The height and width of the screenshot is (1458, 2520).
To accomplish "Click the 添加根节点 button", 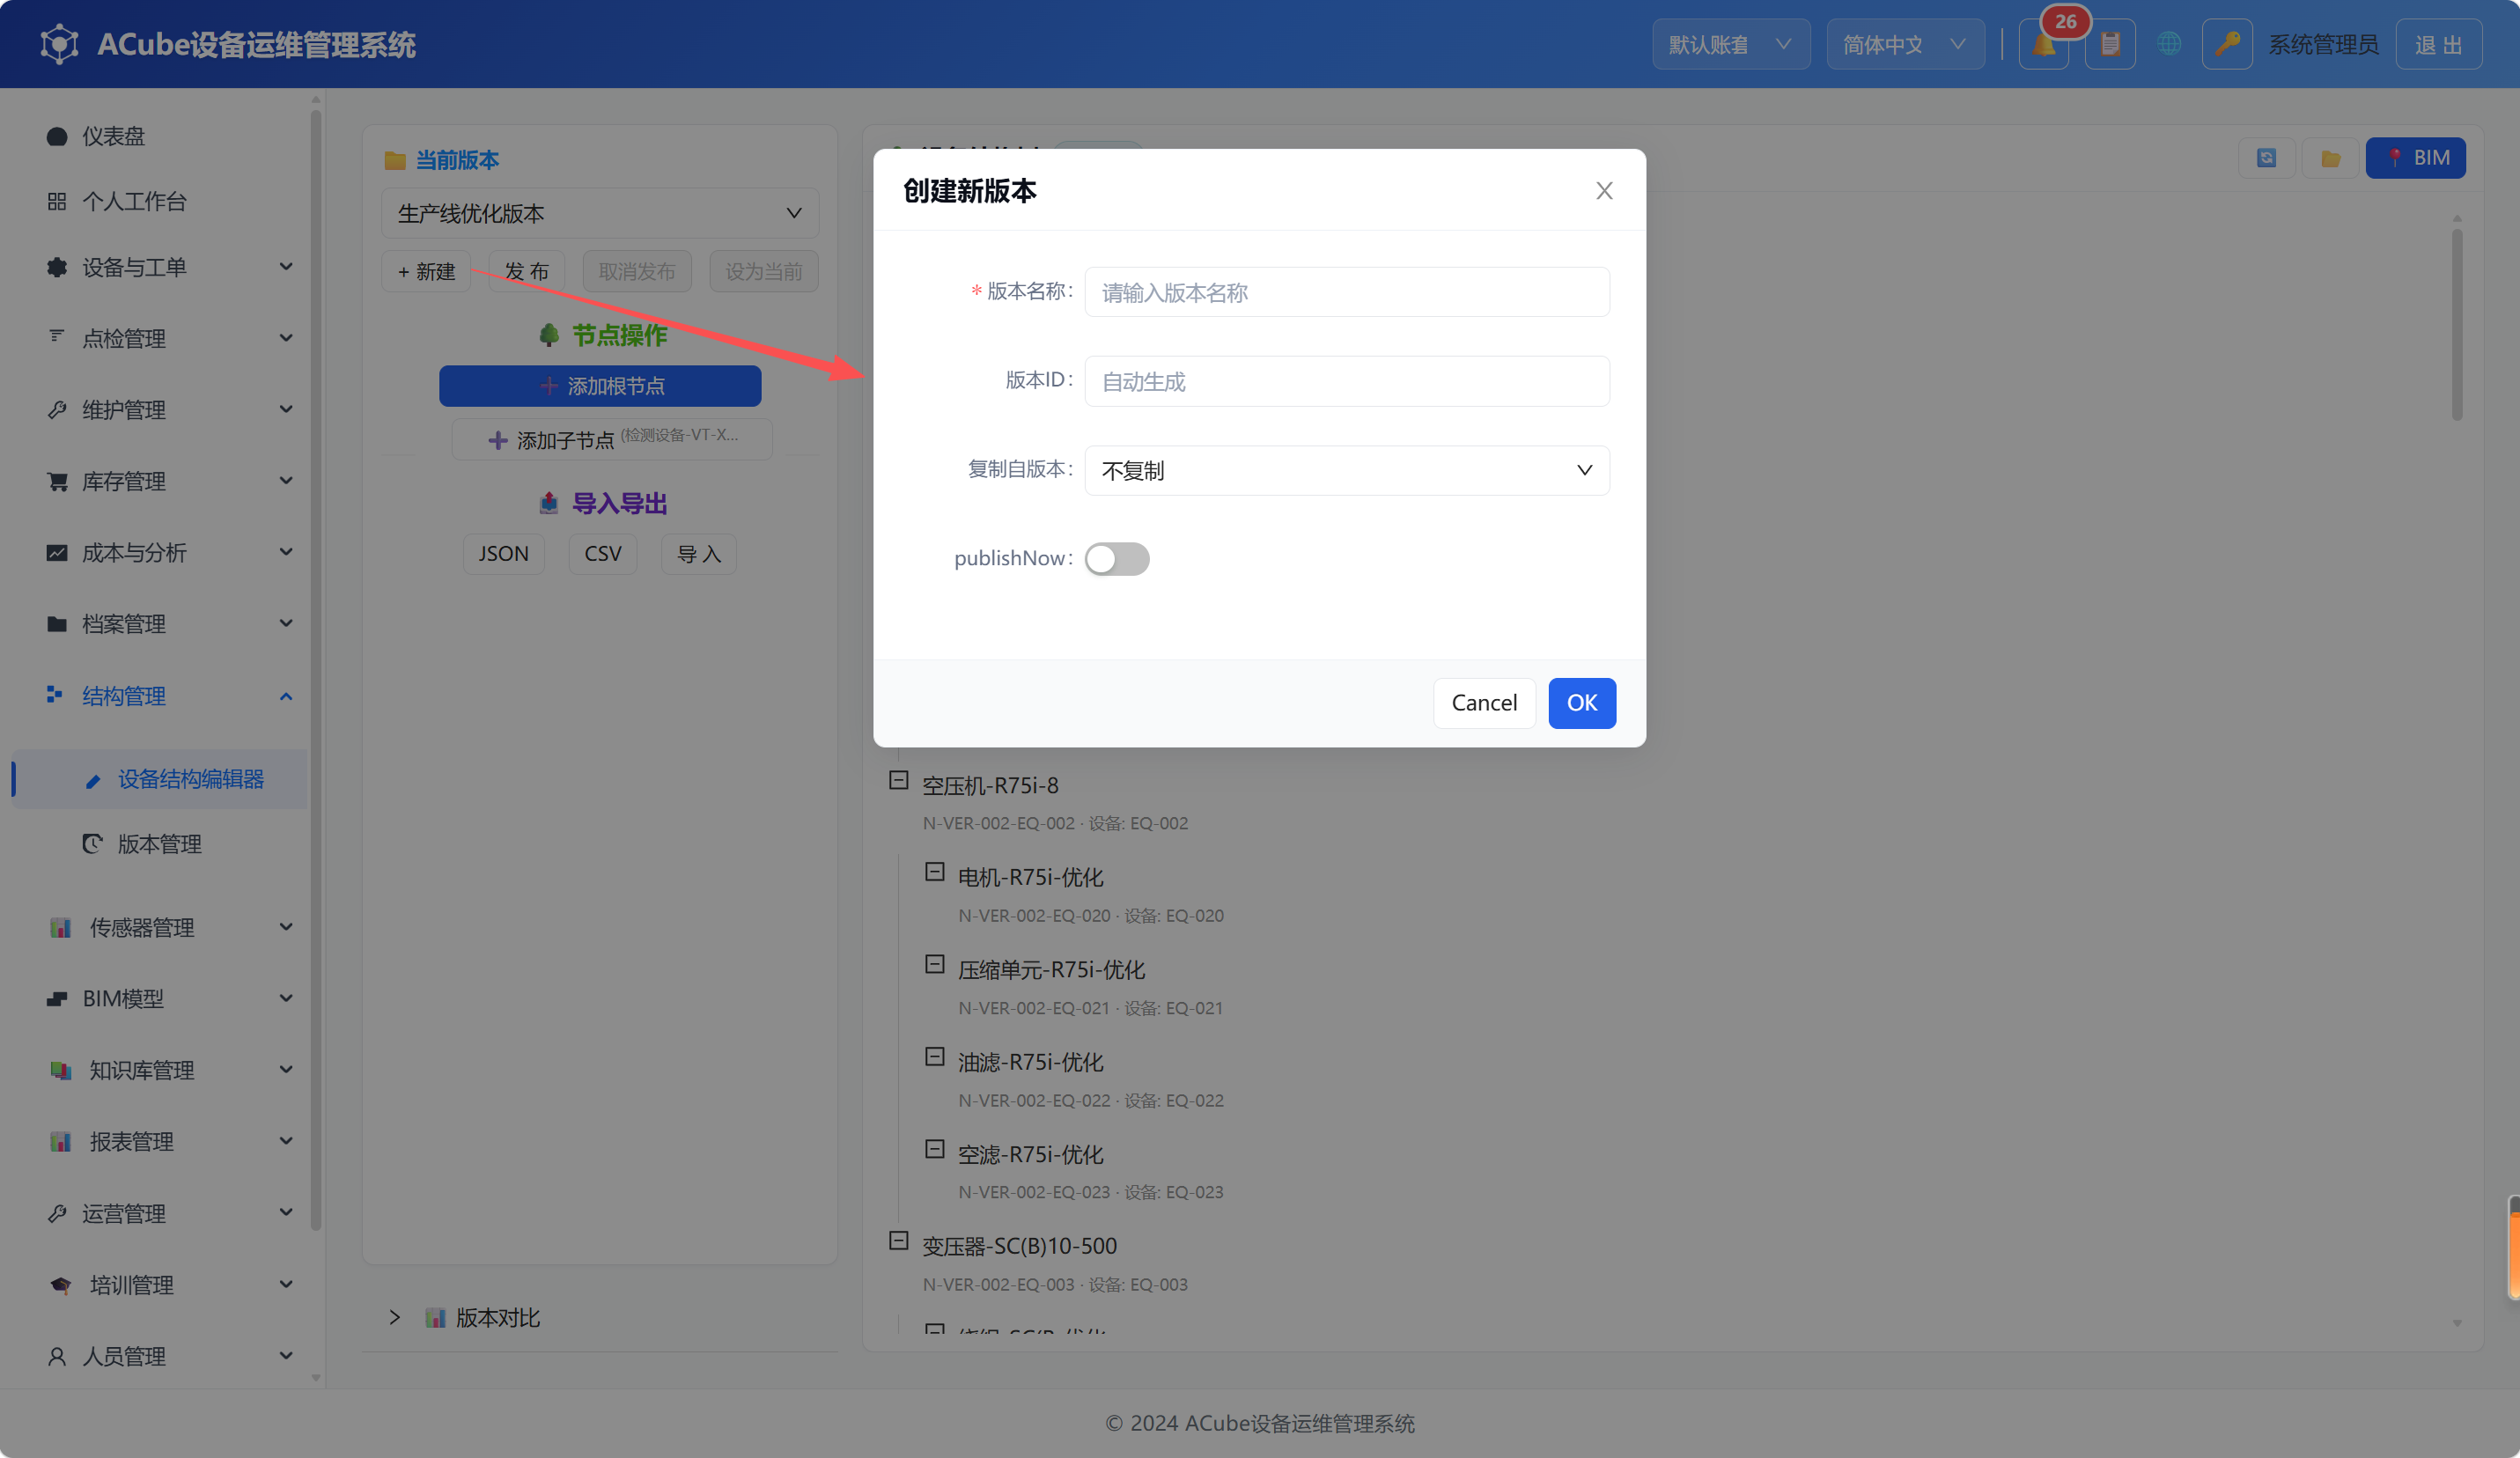I will (600, 386).
